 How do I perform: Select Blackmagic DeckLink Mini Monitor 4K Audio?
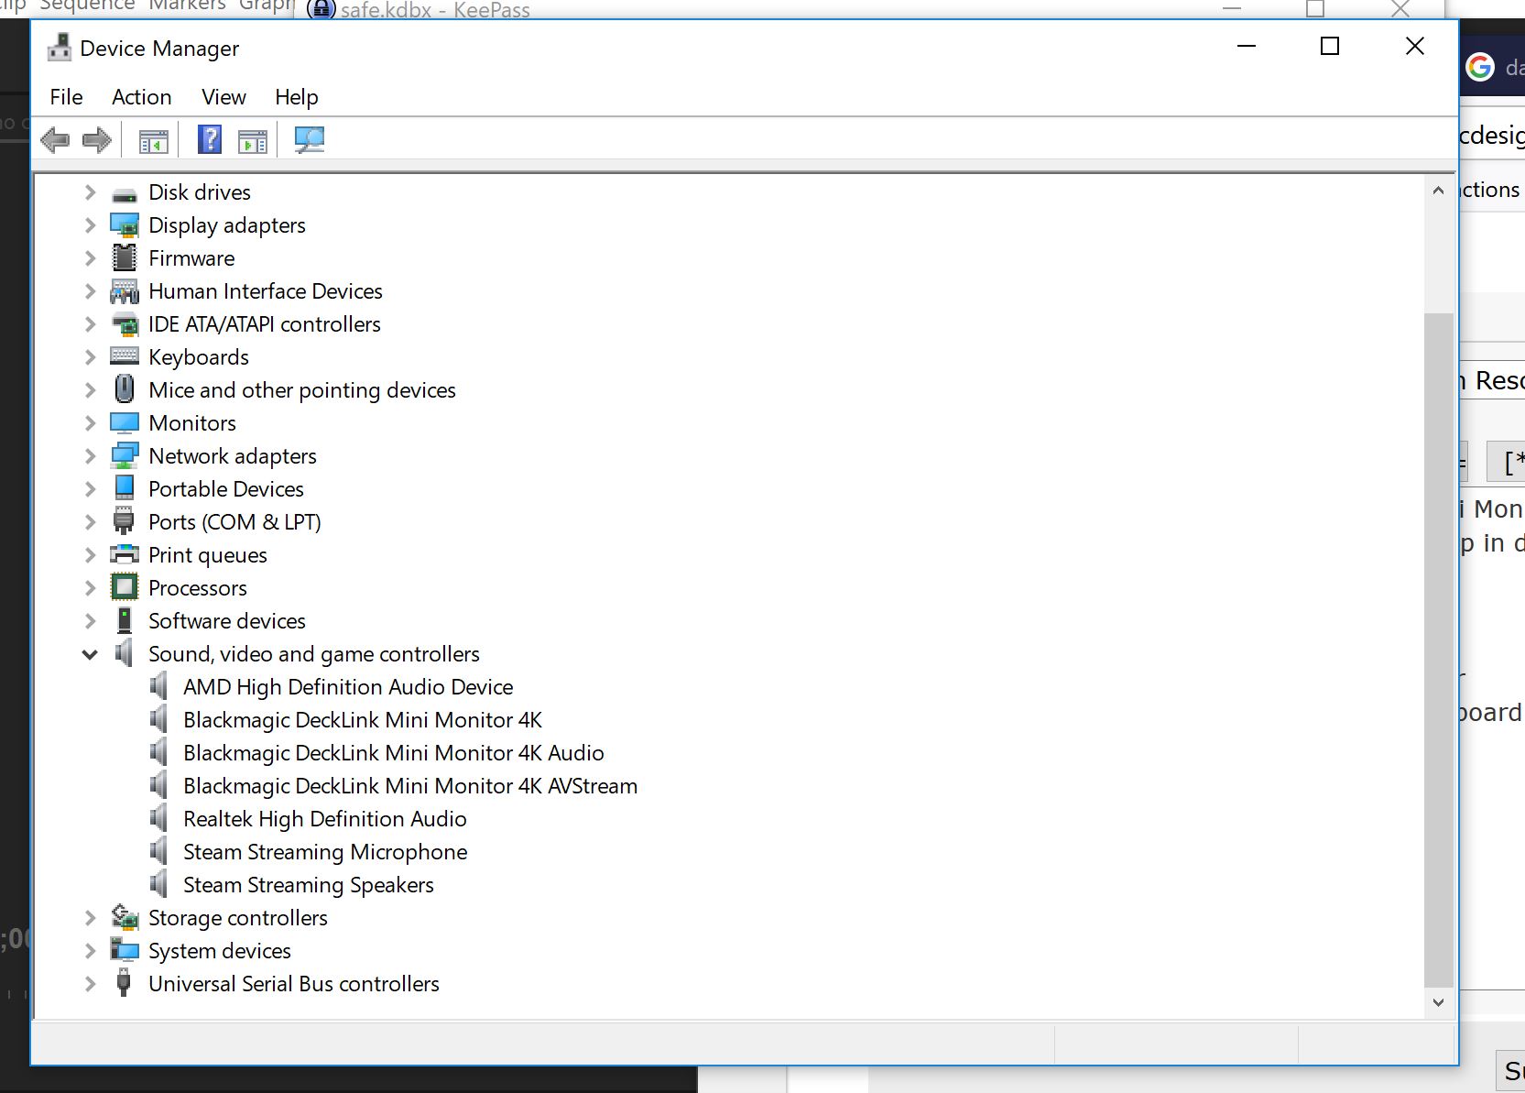(x=394, y=753)
